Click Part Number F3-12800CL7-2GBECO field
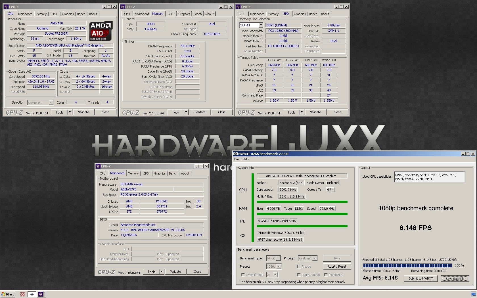This screenshot has height=298, width=477. 283,46
